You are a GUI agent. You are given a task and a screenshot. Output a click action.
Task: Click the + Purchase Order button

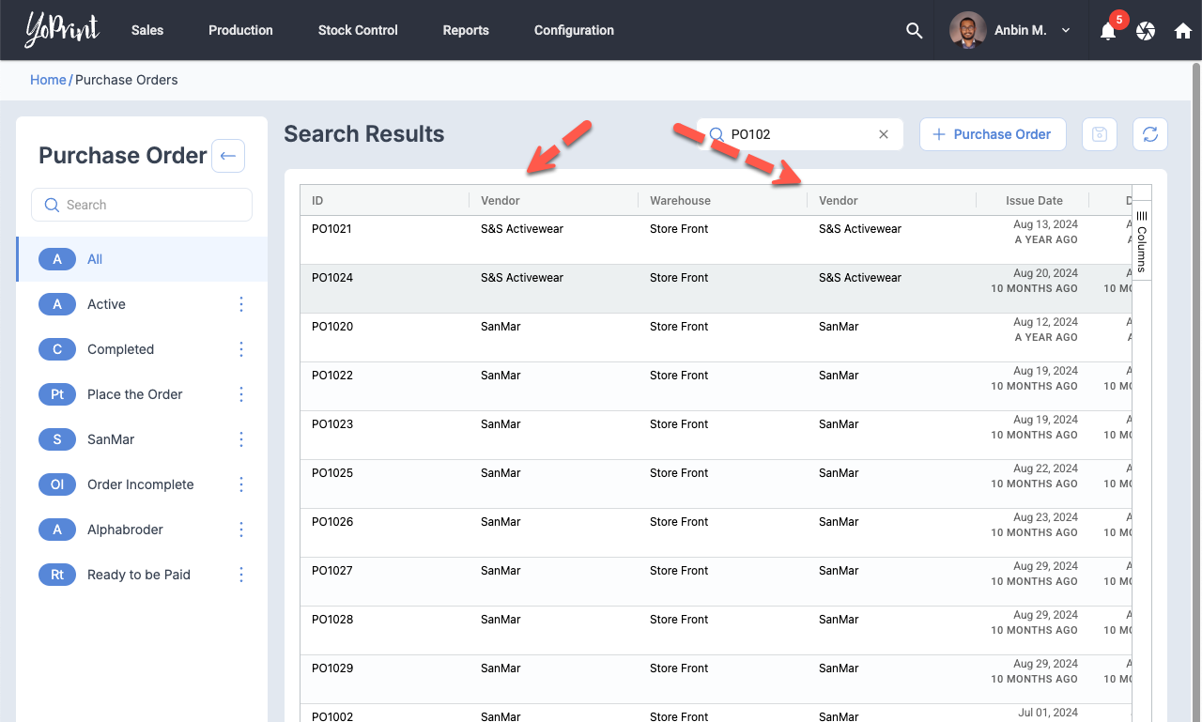[992, 134]
